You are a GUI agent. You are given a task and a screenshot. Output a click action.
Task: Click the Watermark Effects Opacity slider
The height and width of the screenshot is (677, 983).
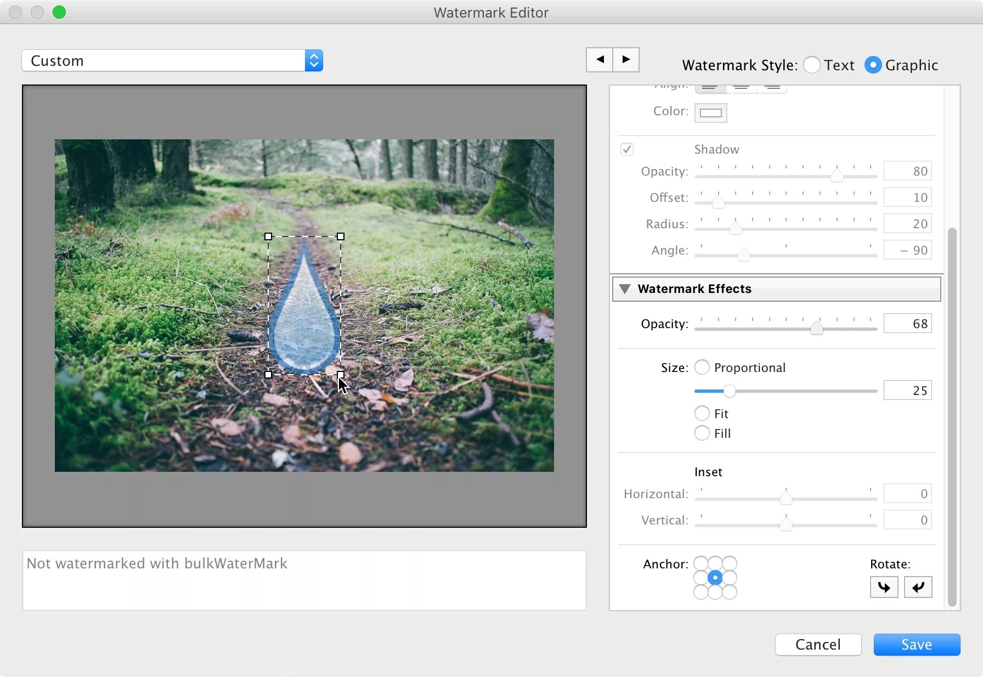[x=786, y=328]
